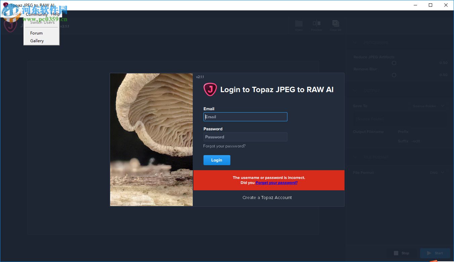Click the Login button
454x262 pixels.
click(x=217, y=160)
